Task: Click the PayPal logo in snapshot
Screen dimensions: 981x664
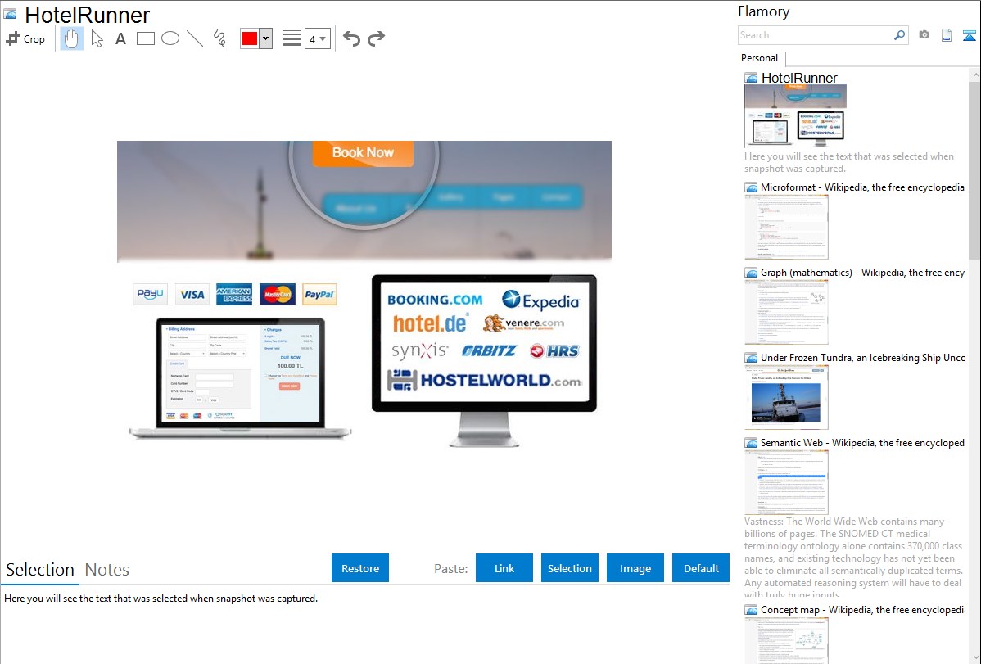Action: [x=319, y=294]
